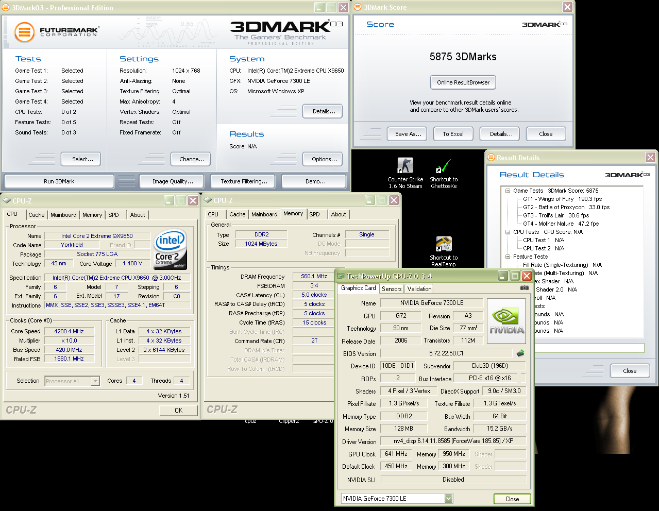Viewport: 659px width, 511px height.
Task: Select the CPU Test 1 tree row
Action: click(x=544, y=240)
